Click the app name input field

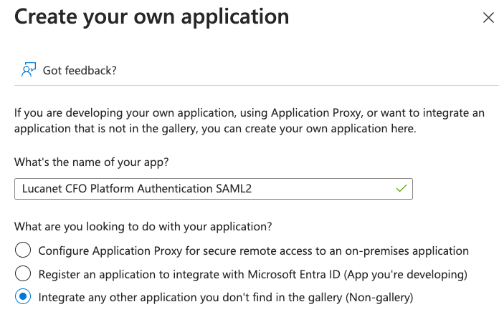[x=213, y=189]
